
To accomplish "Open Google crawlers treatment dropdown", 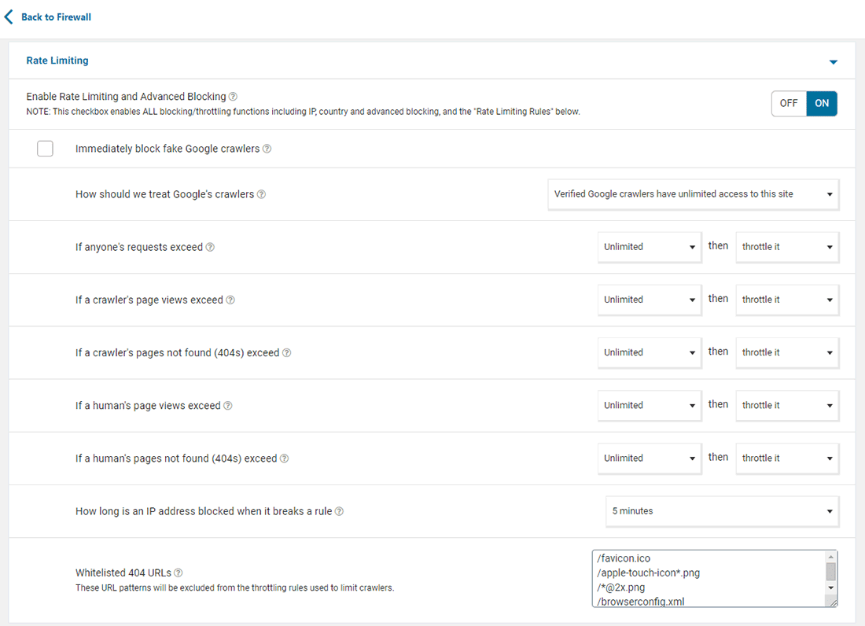I will pyautogui.click(x=693, y=194).
